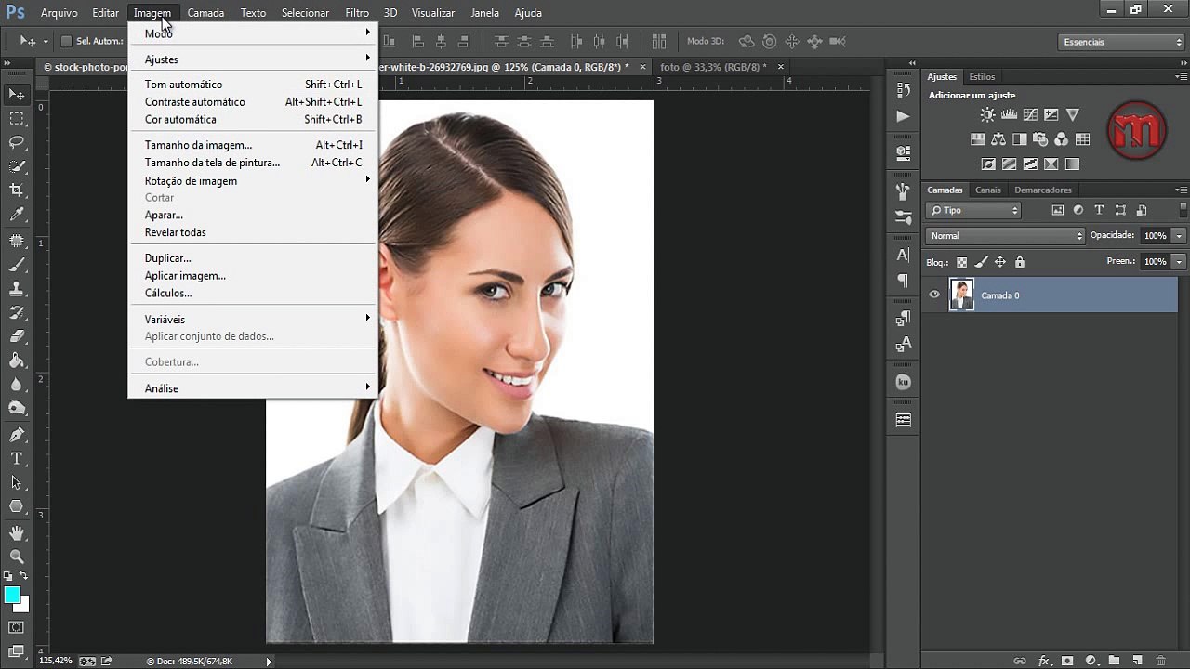Add a Channel Mixer adjustment
1190x669 pixels.
[1062, 139]
